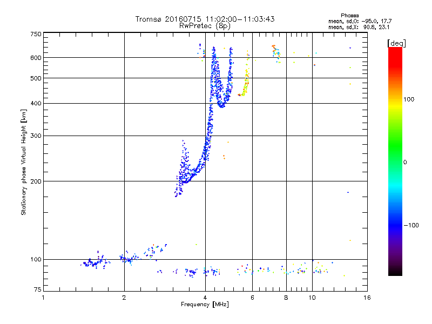Click the x-axis tick "4"
This screenshot has height=324, width=432.
coord(205,298)
